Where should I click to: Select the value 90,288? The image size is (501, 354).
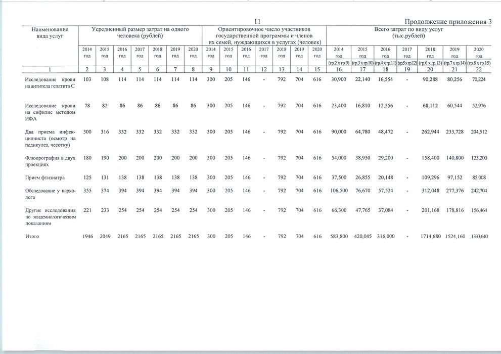click(x=430, y=79)
